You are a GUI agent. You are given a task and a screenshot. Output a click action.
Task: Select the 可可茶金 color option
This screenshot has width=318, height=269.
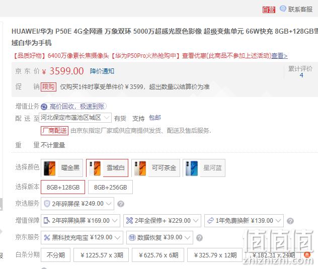point(156,168)
